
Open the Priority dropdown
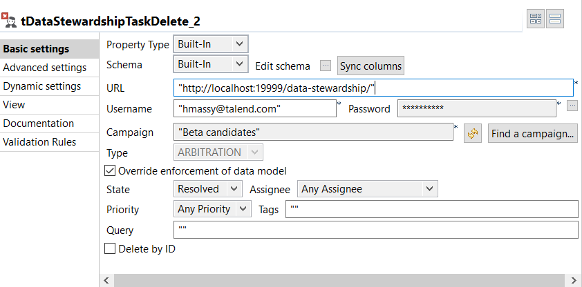[212, 208]
